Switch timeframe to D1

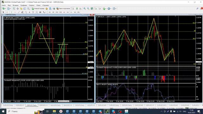tap(71, 12)
